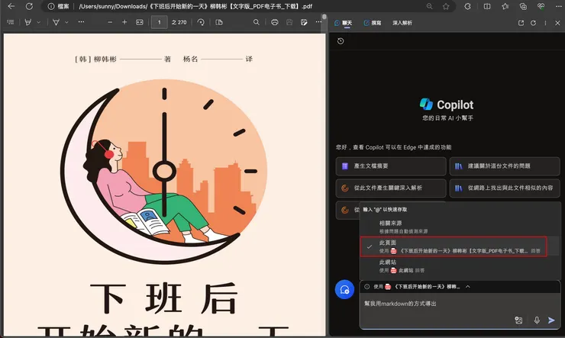Screen dimensions: 565x338
Task: Click the Copilot chat message input field
Action: click(x=460, y=304)
